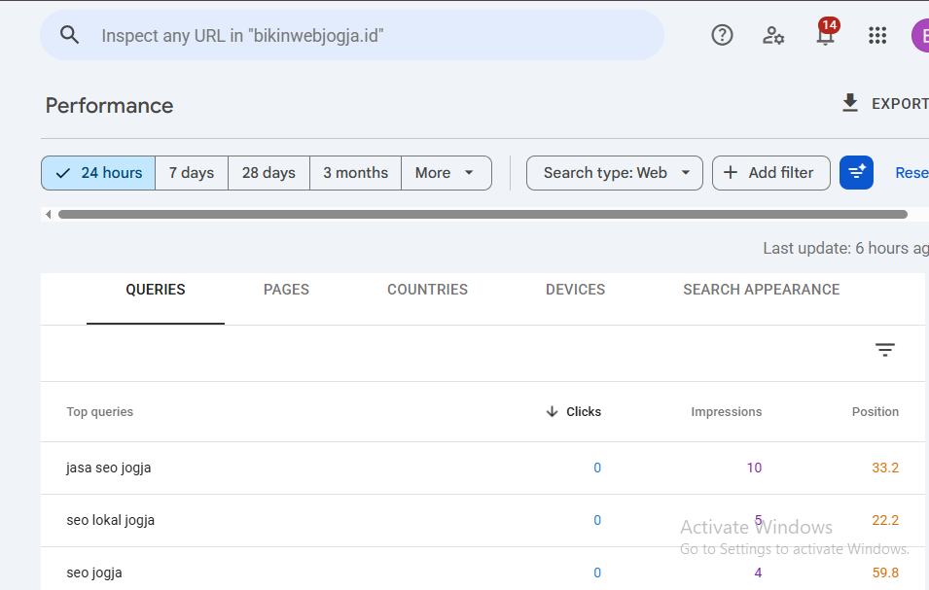The height and width of the screenshot is (590, 929).
Task: Click the horizontal scrollbar thumb
Action: point(482,214)
